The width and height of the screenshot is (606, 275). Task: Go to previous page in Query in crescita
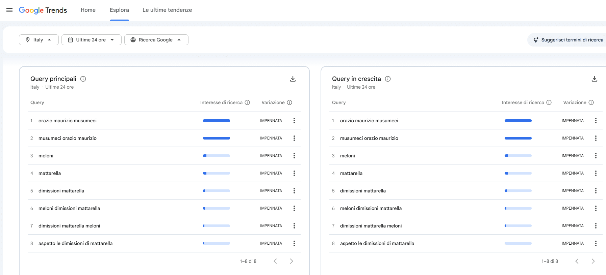(577, 261)
